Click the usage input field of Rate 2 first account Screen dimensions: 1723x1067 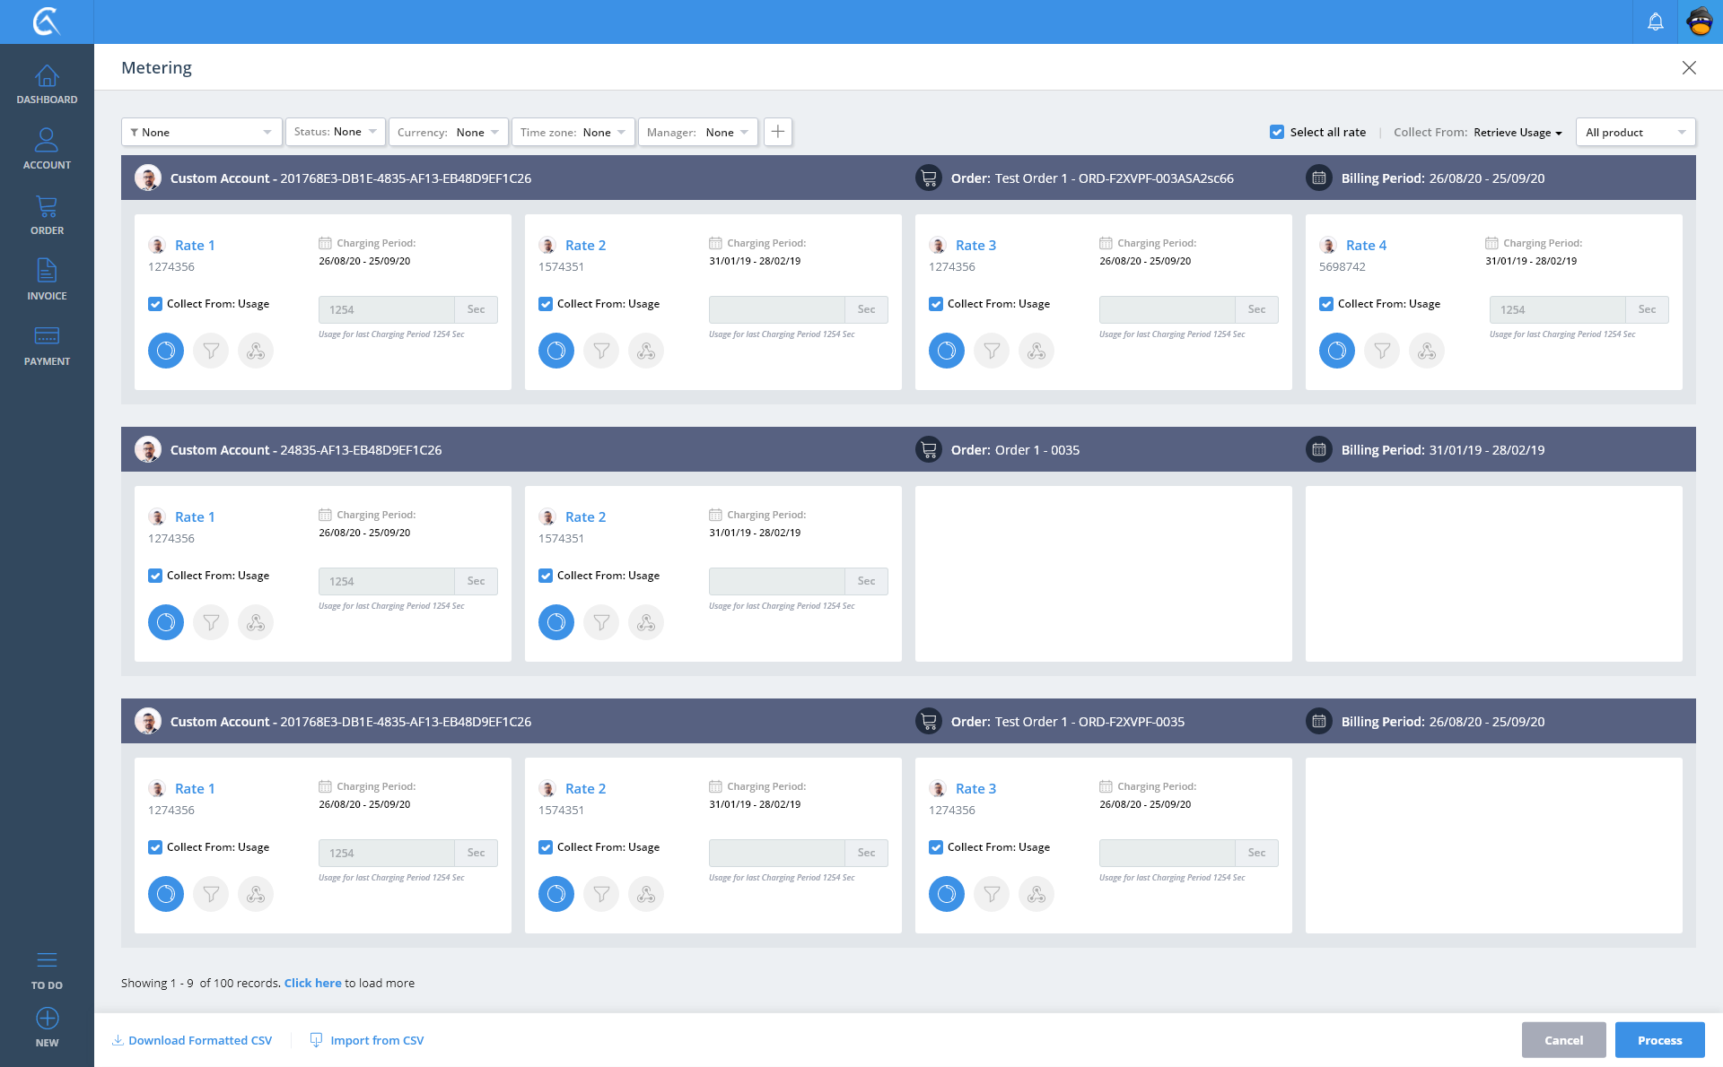click(x=776, y=309)
